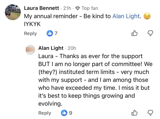Like Laura Bennett's comment with thumbs up
Image resolution: width=160 pixels, height=119 pixels.
(135, 34)
